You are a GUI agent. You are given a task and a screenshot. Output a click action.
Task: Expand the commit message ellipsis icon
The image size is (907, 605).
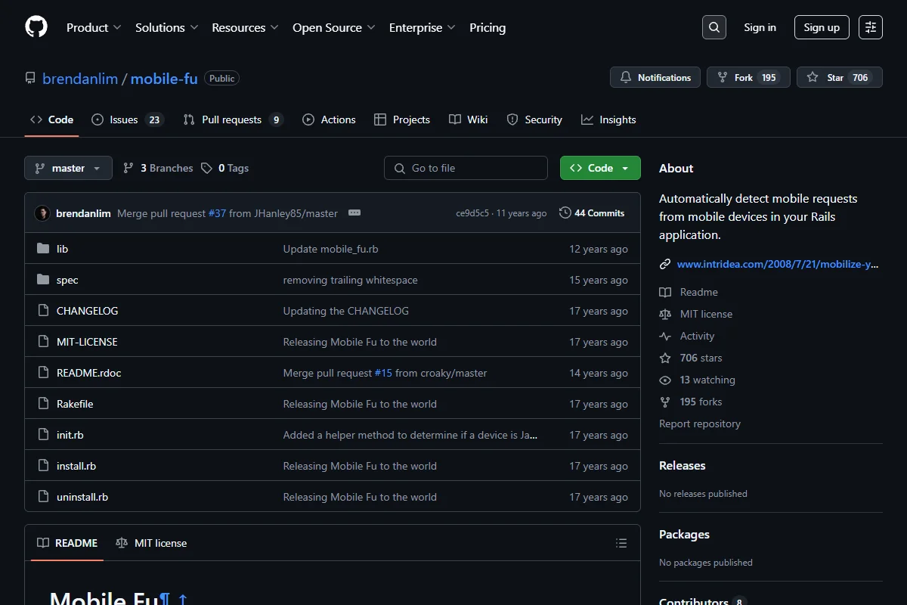[354, 213]
